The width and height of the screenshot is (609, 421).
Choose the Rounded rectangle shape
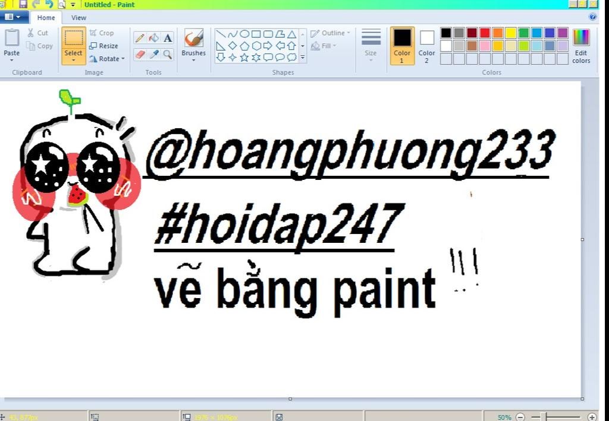coord(268,34)
